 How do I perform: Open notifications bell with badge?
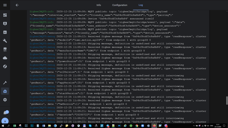(x=5, y=113)
